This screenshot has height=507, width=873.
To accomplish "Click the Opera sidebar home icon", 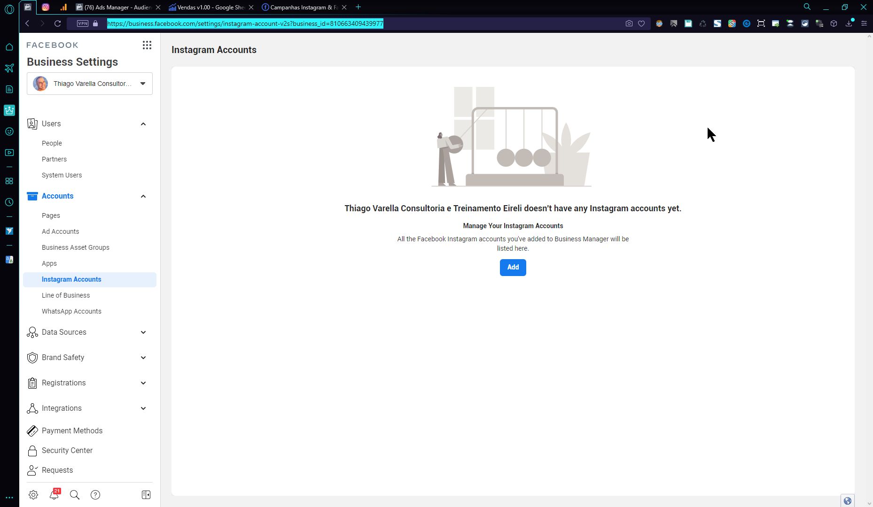I will pos(9,47).
